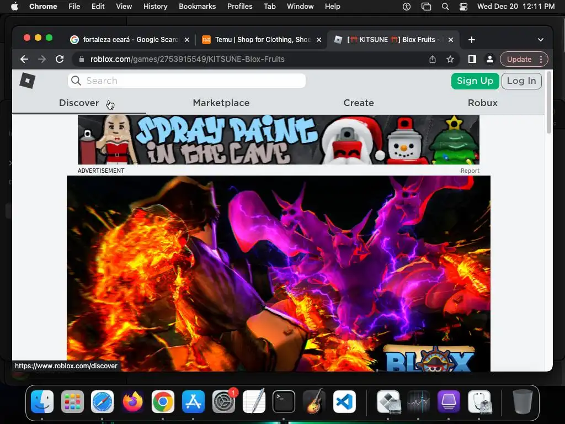This screenshot has height=424, width=565.
Task: Close the fortaleza ceará Google Search tab
Action: coord(187,40)
